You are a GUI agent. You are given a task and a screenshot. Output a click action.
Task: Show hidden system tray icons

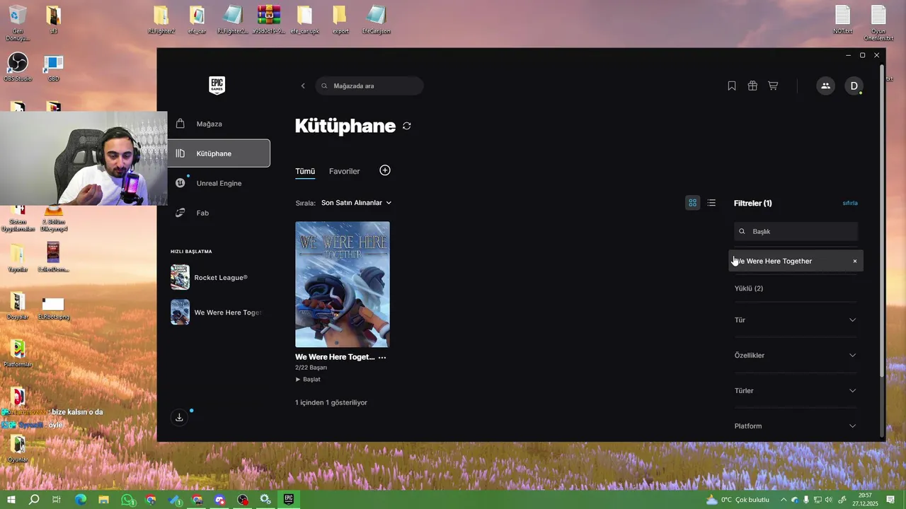[x=784, y=500]
